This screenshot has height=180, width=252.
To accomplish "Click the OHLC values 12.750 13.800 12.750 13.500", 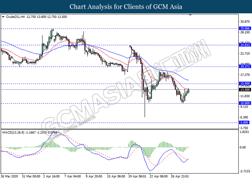I will point(46,17).
